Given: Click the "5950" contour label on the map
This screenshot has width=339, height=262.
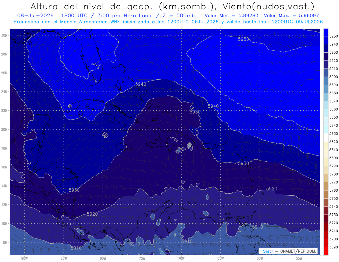Looking at the screenshot, I should pos(244,39).
